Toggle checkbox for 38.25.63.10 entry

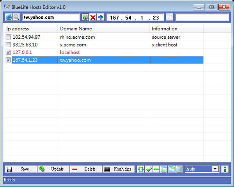[9, 45]
